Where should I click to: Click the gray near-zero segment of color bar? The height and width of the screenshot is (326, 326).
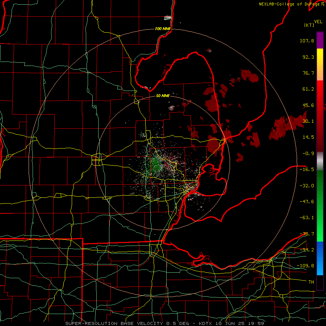tap(320, 161)
